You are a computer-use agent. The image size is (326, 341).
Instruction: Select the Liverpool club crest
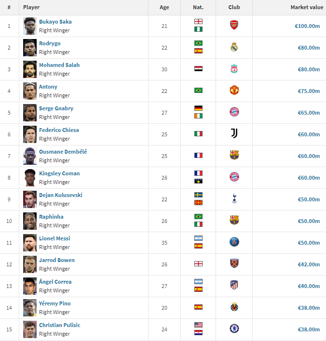pos(234,68)
